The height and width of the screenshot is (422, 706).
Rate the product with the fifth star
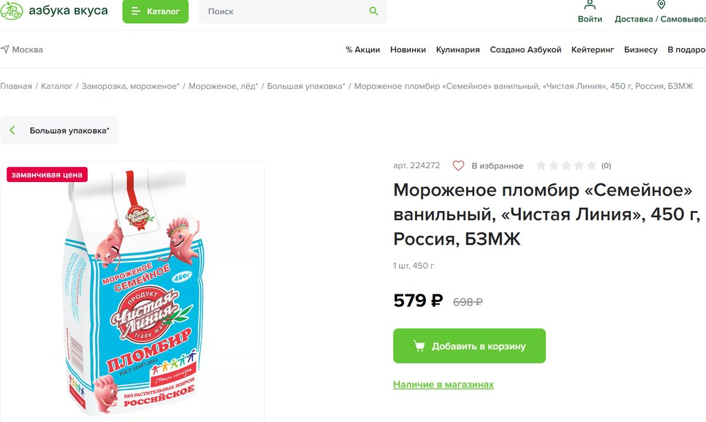(591, 165)
